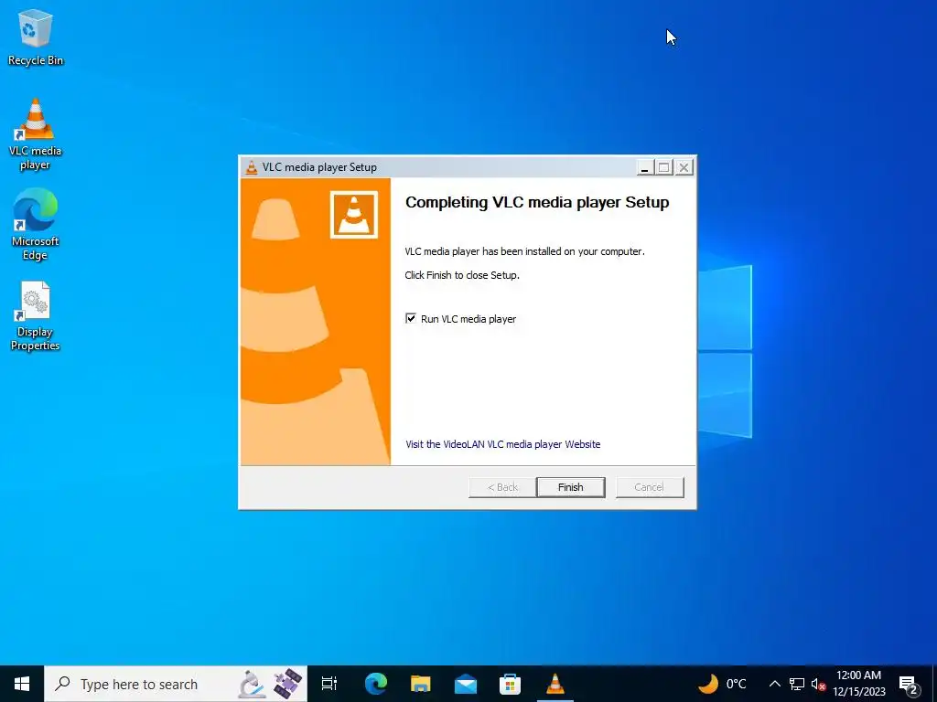Screen dimensions: 937x702
Task: Click VLC cone icon in Setup title bar
Action: [x=252, y=167]
